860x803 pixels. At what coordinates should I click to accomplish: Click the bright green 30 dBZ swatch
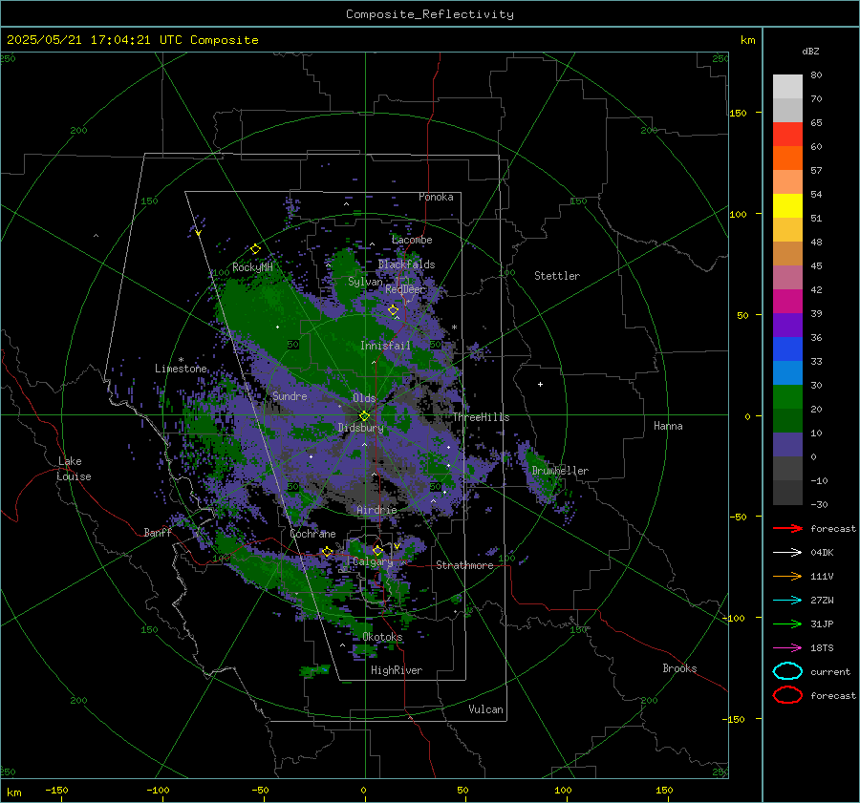tap(787, 396)
